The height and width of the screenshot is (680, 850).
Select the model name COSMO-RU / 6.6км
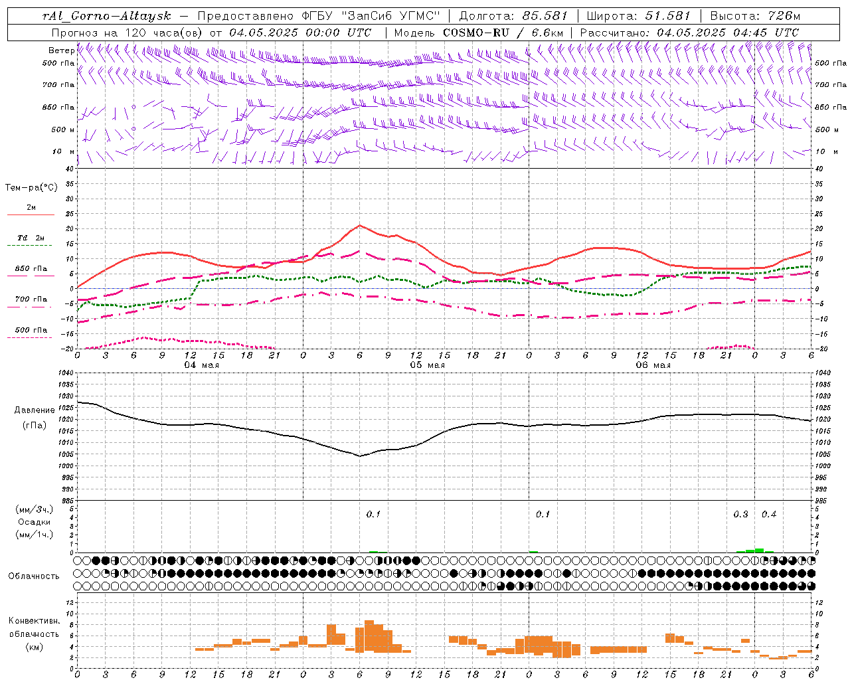(503, 33)
